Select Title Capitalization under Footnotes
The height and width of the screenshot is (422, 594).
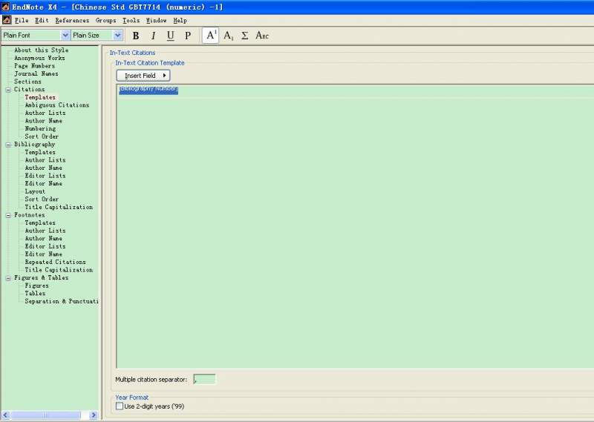[59, 270]
